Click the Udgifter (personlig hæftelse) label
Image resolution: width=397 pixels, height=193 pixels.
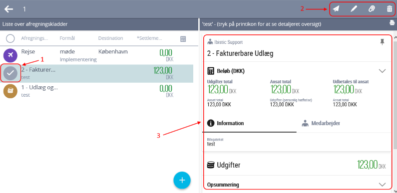click(291, 100)
